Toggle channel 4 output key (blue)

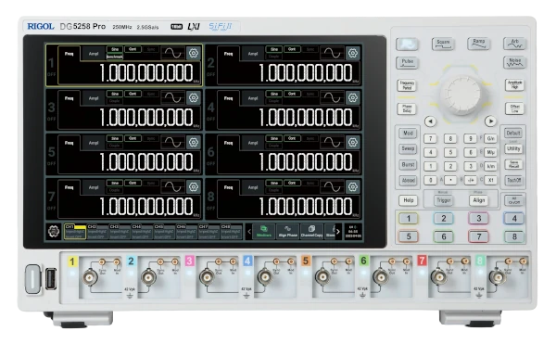514,219
